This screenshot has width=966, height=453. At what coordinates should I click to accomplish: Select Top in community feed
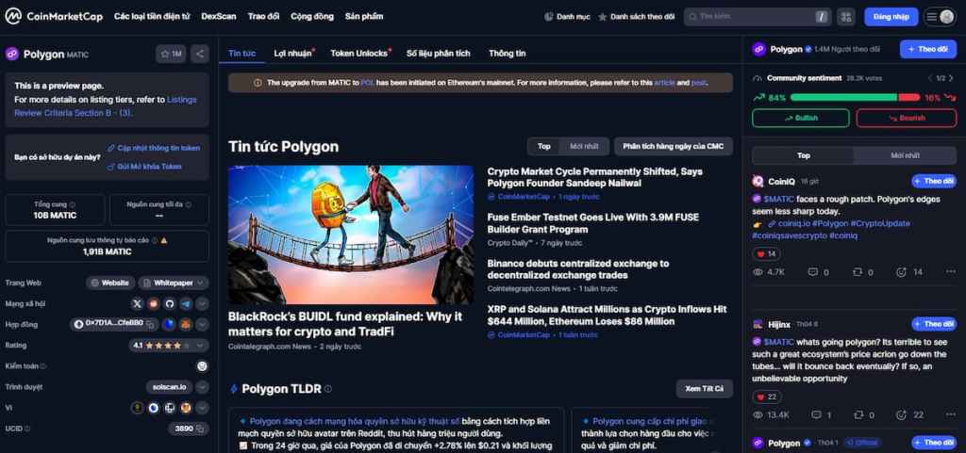(x=804, y=155)
